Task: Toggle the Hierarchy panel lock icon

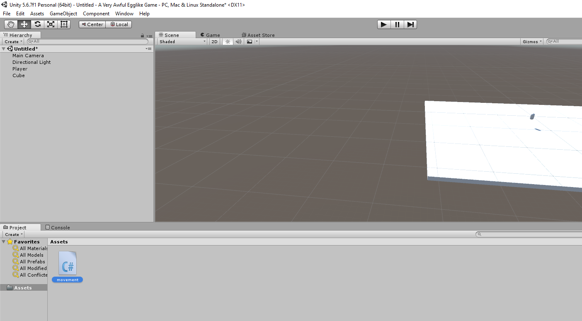Action: 143,36
